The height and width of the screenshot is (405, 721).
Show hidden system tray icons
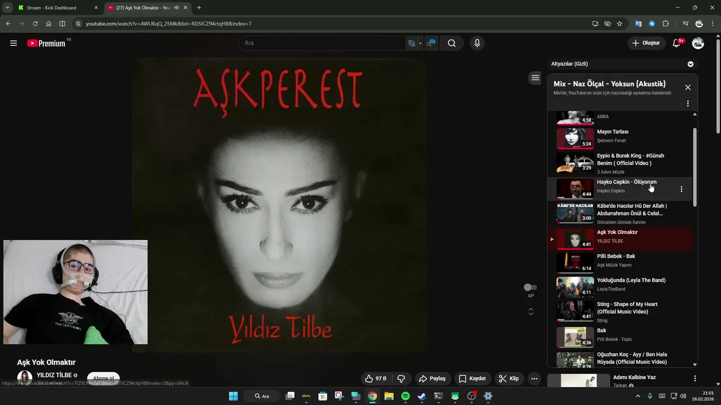[x=638, y=396]
